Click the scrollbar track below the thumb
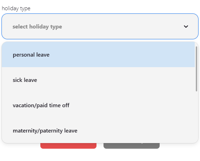Screen dimensions: 200x161 (196, 116)
